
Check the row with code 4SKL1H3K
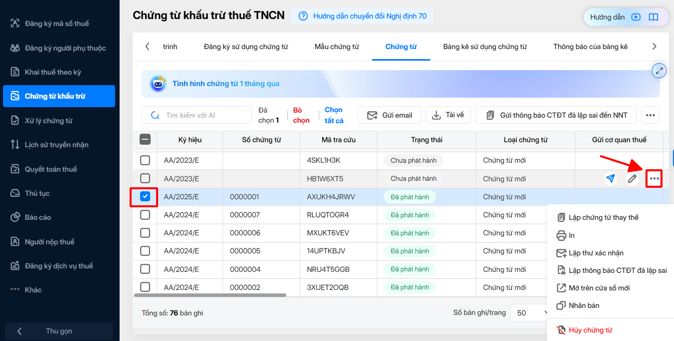[x=145, y=160]
